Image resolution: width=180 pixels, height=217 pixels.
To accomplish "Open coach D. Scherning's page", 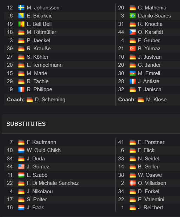I will pos(50,100).
